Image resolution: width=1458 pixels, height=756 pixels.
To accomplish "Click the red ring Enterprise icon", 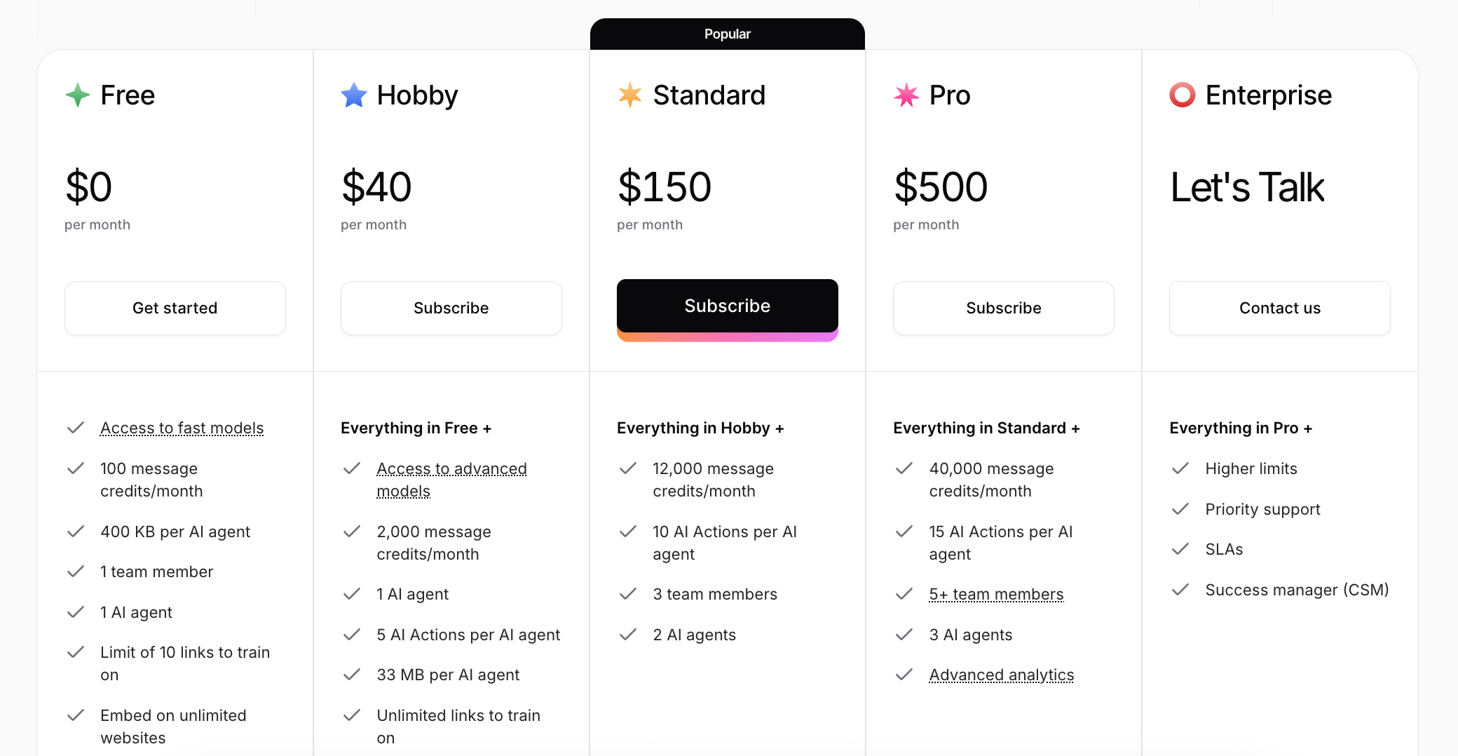I will pos(1183,95).
